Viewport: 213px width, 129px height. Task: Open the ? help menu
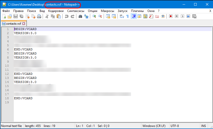159,11
